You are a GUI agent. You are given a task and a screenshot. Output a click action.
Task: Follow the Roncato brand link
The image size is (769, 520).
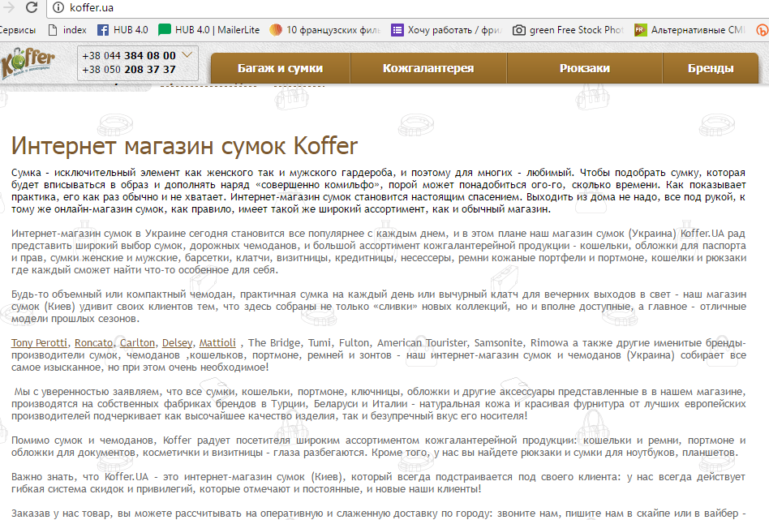pyautogui.click(x=93, y=343)
